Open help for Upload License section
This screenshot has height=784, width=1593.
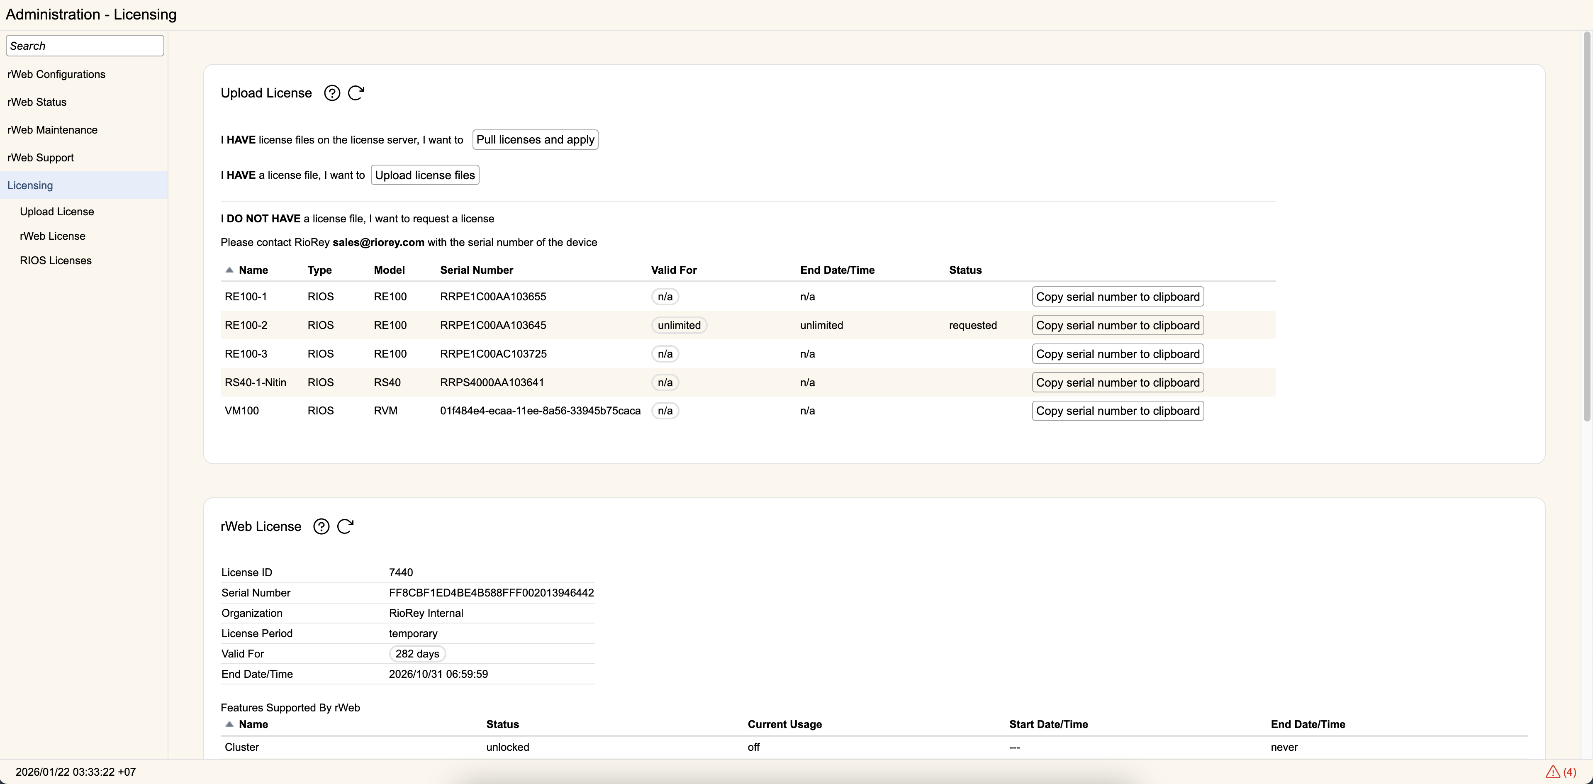pos(332,93)
